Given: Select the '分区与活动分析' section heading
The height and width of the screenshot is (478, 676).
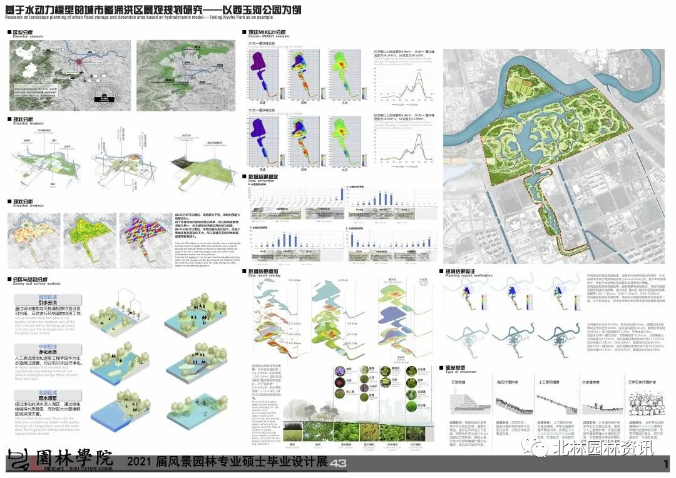Looking at the screenshot, I should point(30,279).
